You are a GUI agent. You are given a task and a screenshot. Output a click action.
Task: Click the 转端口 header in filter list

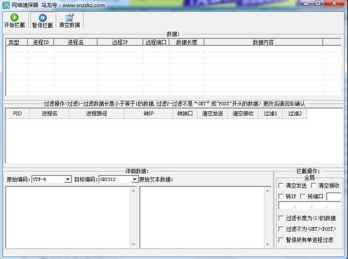pos(185,114)
